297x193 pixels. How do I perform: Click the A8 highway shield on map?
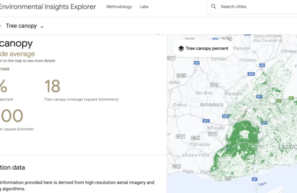pos(262,65)
